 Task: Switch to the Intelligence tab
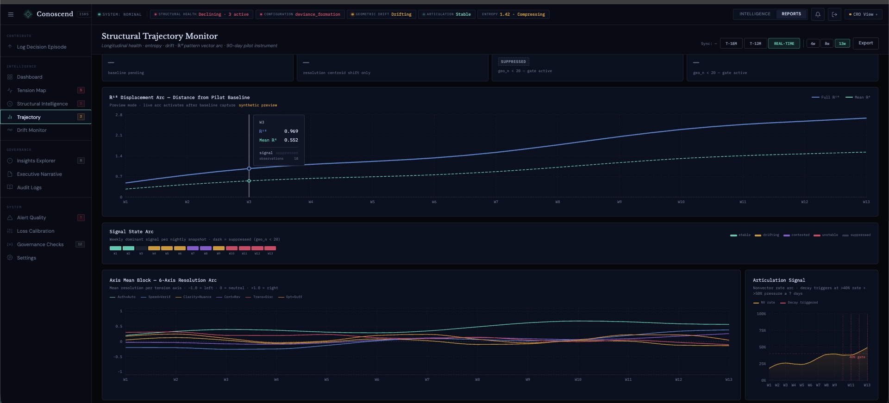pos(755,14)
